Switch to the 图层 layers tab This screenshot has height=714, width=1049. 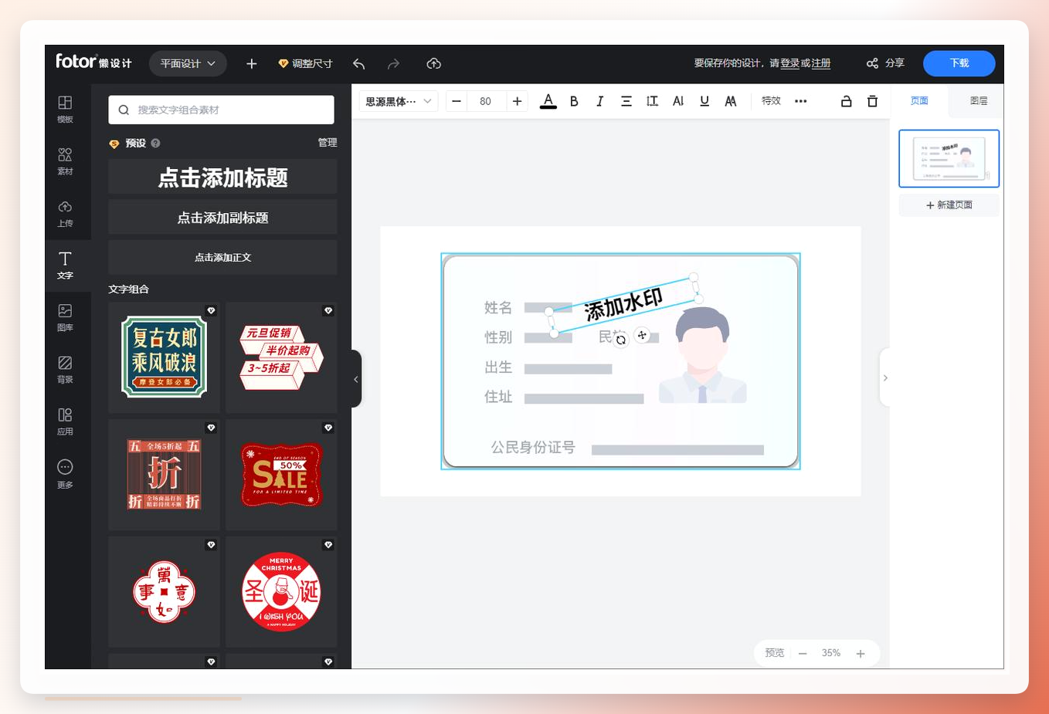[x=979, y=100]
